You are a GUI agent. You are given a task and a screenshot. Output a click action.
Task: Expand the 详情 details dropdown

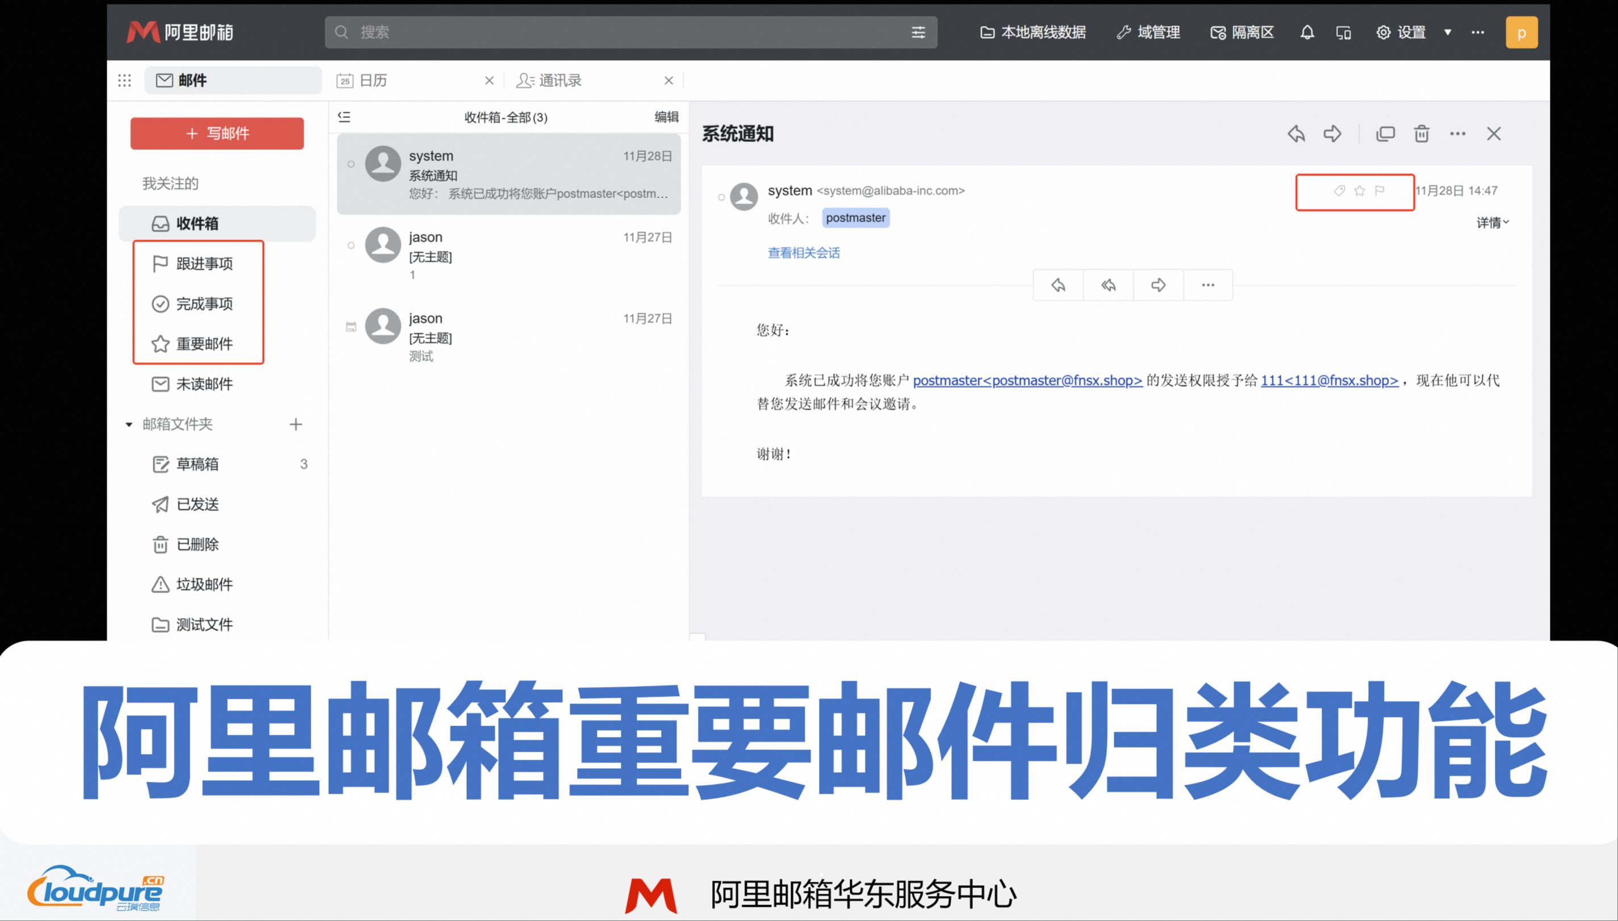1493,223
